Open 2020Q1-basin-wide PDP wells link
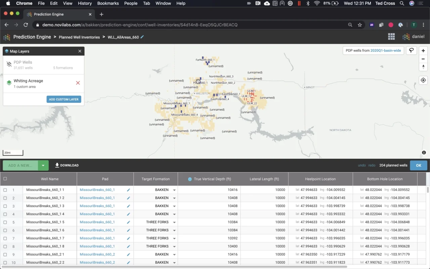 pos(386,50)
